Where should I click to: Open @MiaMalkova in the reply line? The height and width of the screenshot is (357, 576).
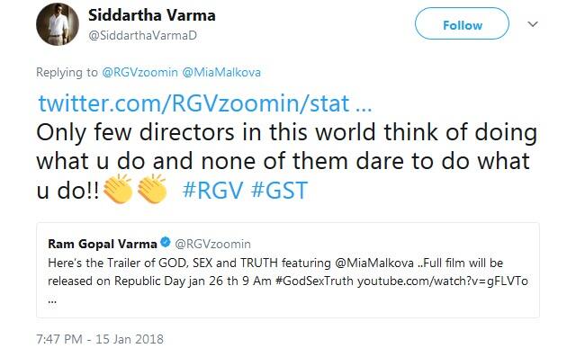(221, 72)
